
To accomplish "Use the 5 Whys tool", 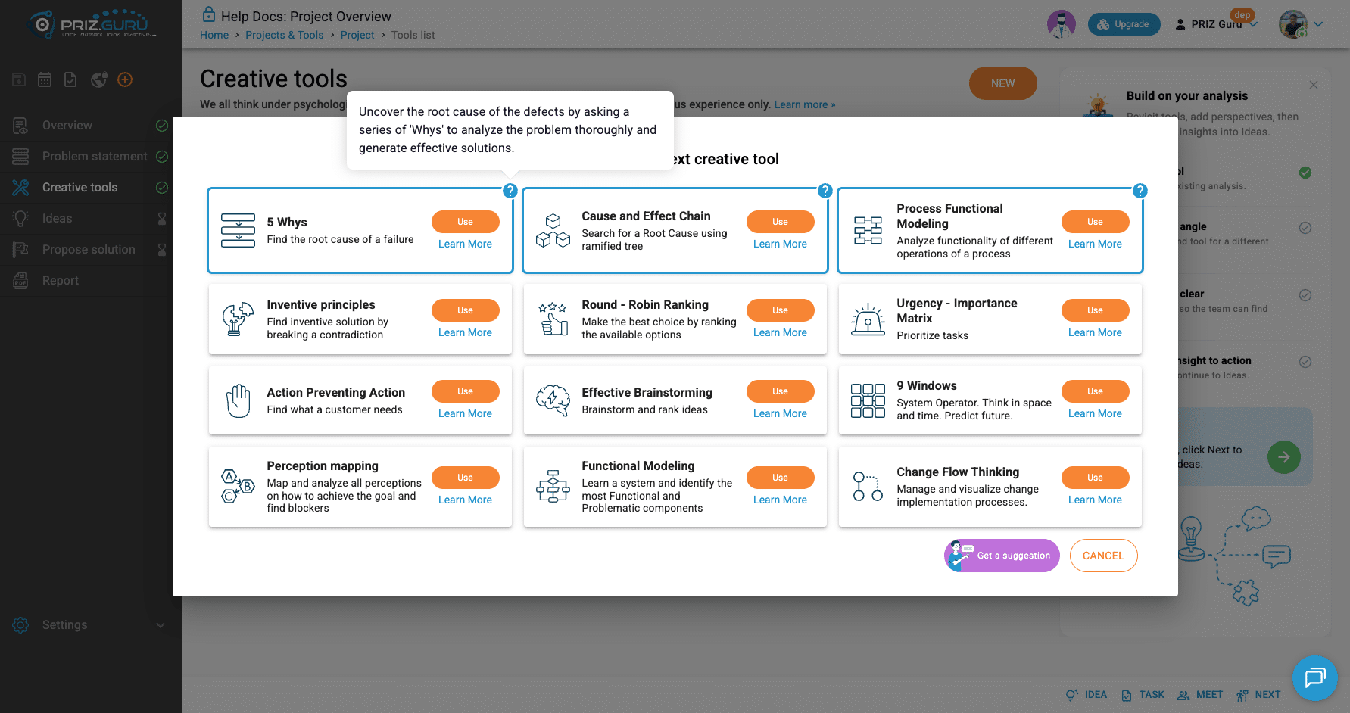I will (x=465, y=222).
